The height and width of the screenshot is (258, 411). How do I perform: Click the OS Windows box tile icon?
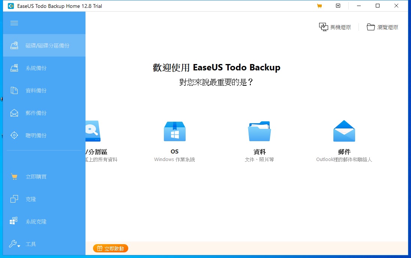click(x=175, y=131)
